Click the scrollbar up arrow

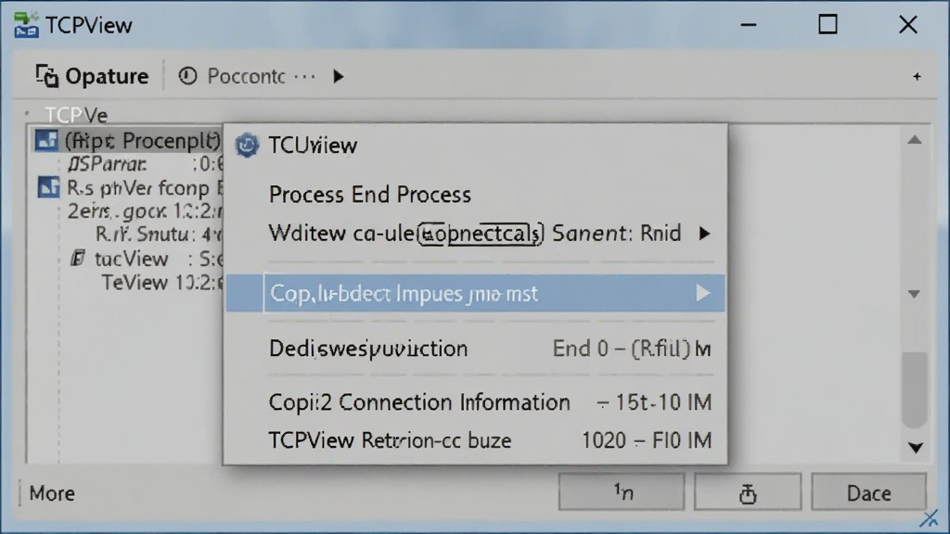(915, 140)
